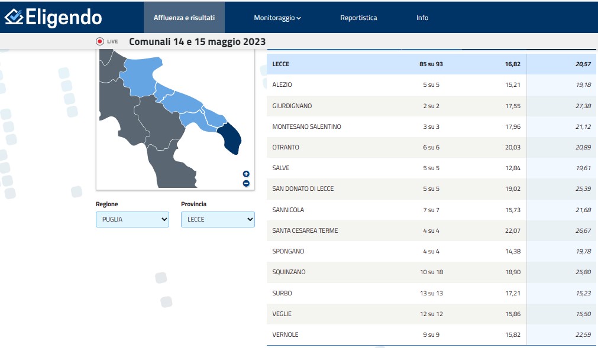The height and width of the screenshot is (348, 598).
Task: Zoom out of the map with minus icon
Action: tap(246, 183)
